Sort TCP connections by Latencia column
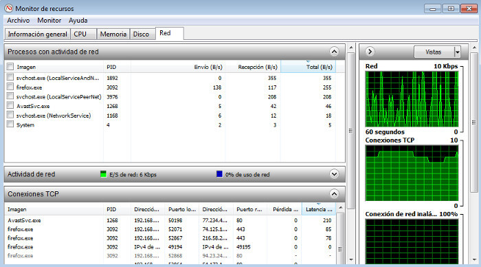The image size is (481, 267). [x=319, y=209]
